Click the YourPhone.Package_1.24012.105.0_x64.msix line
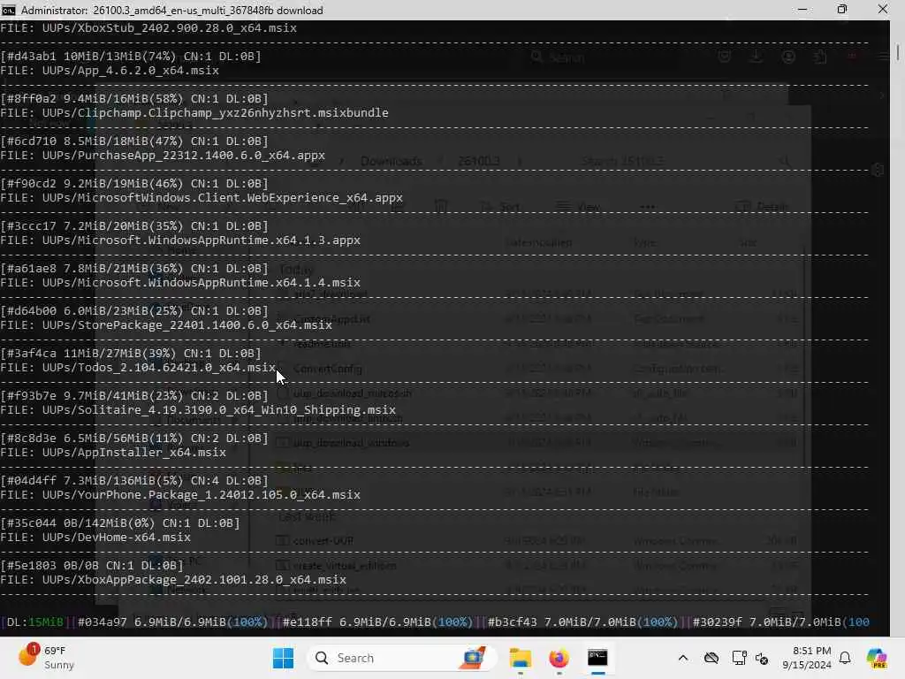905x679 pixels. click(x=180, y=495)
